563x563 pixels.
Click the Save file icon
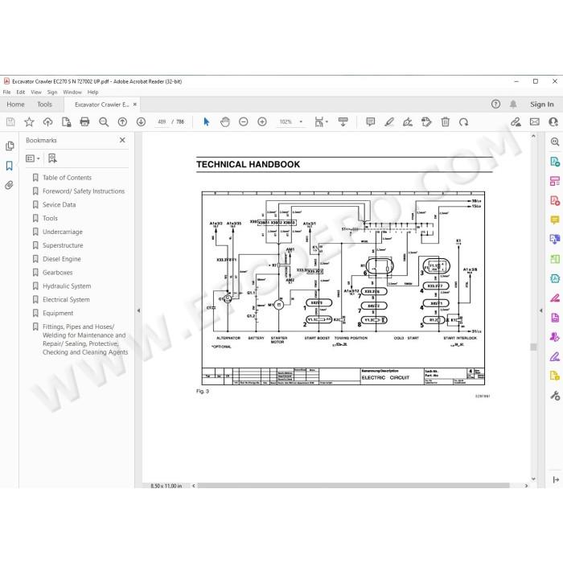(x=10, y=122)
